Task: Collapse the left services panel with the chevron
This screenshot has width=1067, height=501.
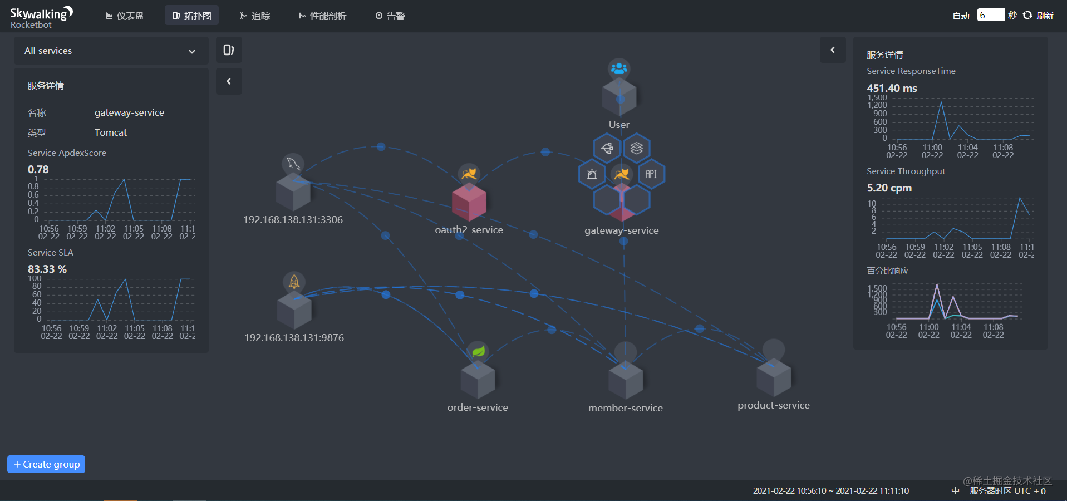Action: click(x=229, y=81)
